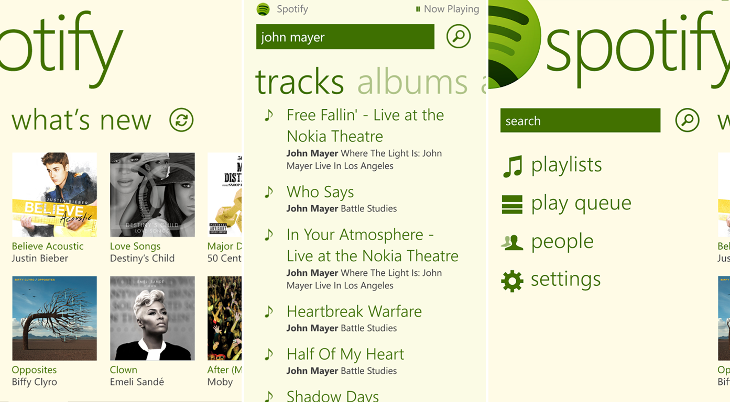Play the Heartbreak Warfare track

(x=354, y=311)
